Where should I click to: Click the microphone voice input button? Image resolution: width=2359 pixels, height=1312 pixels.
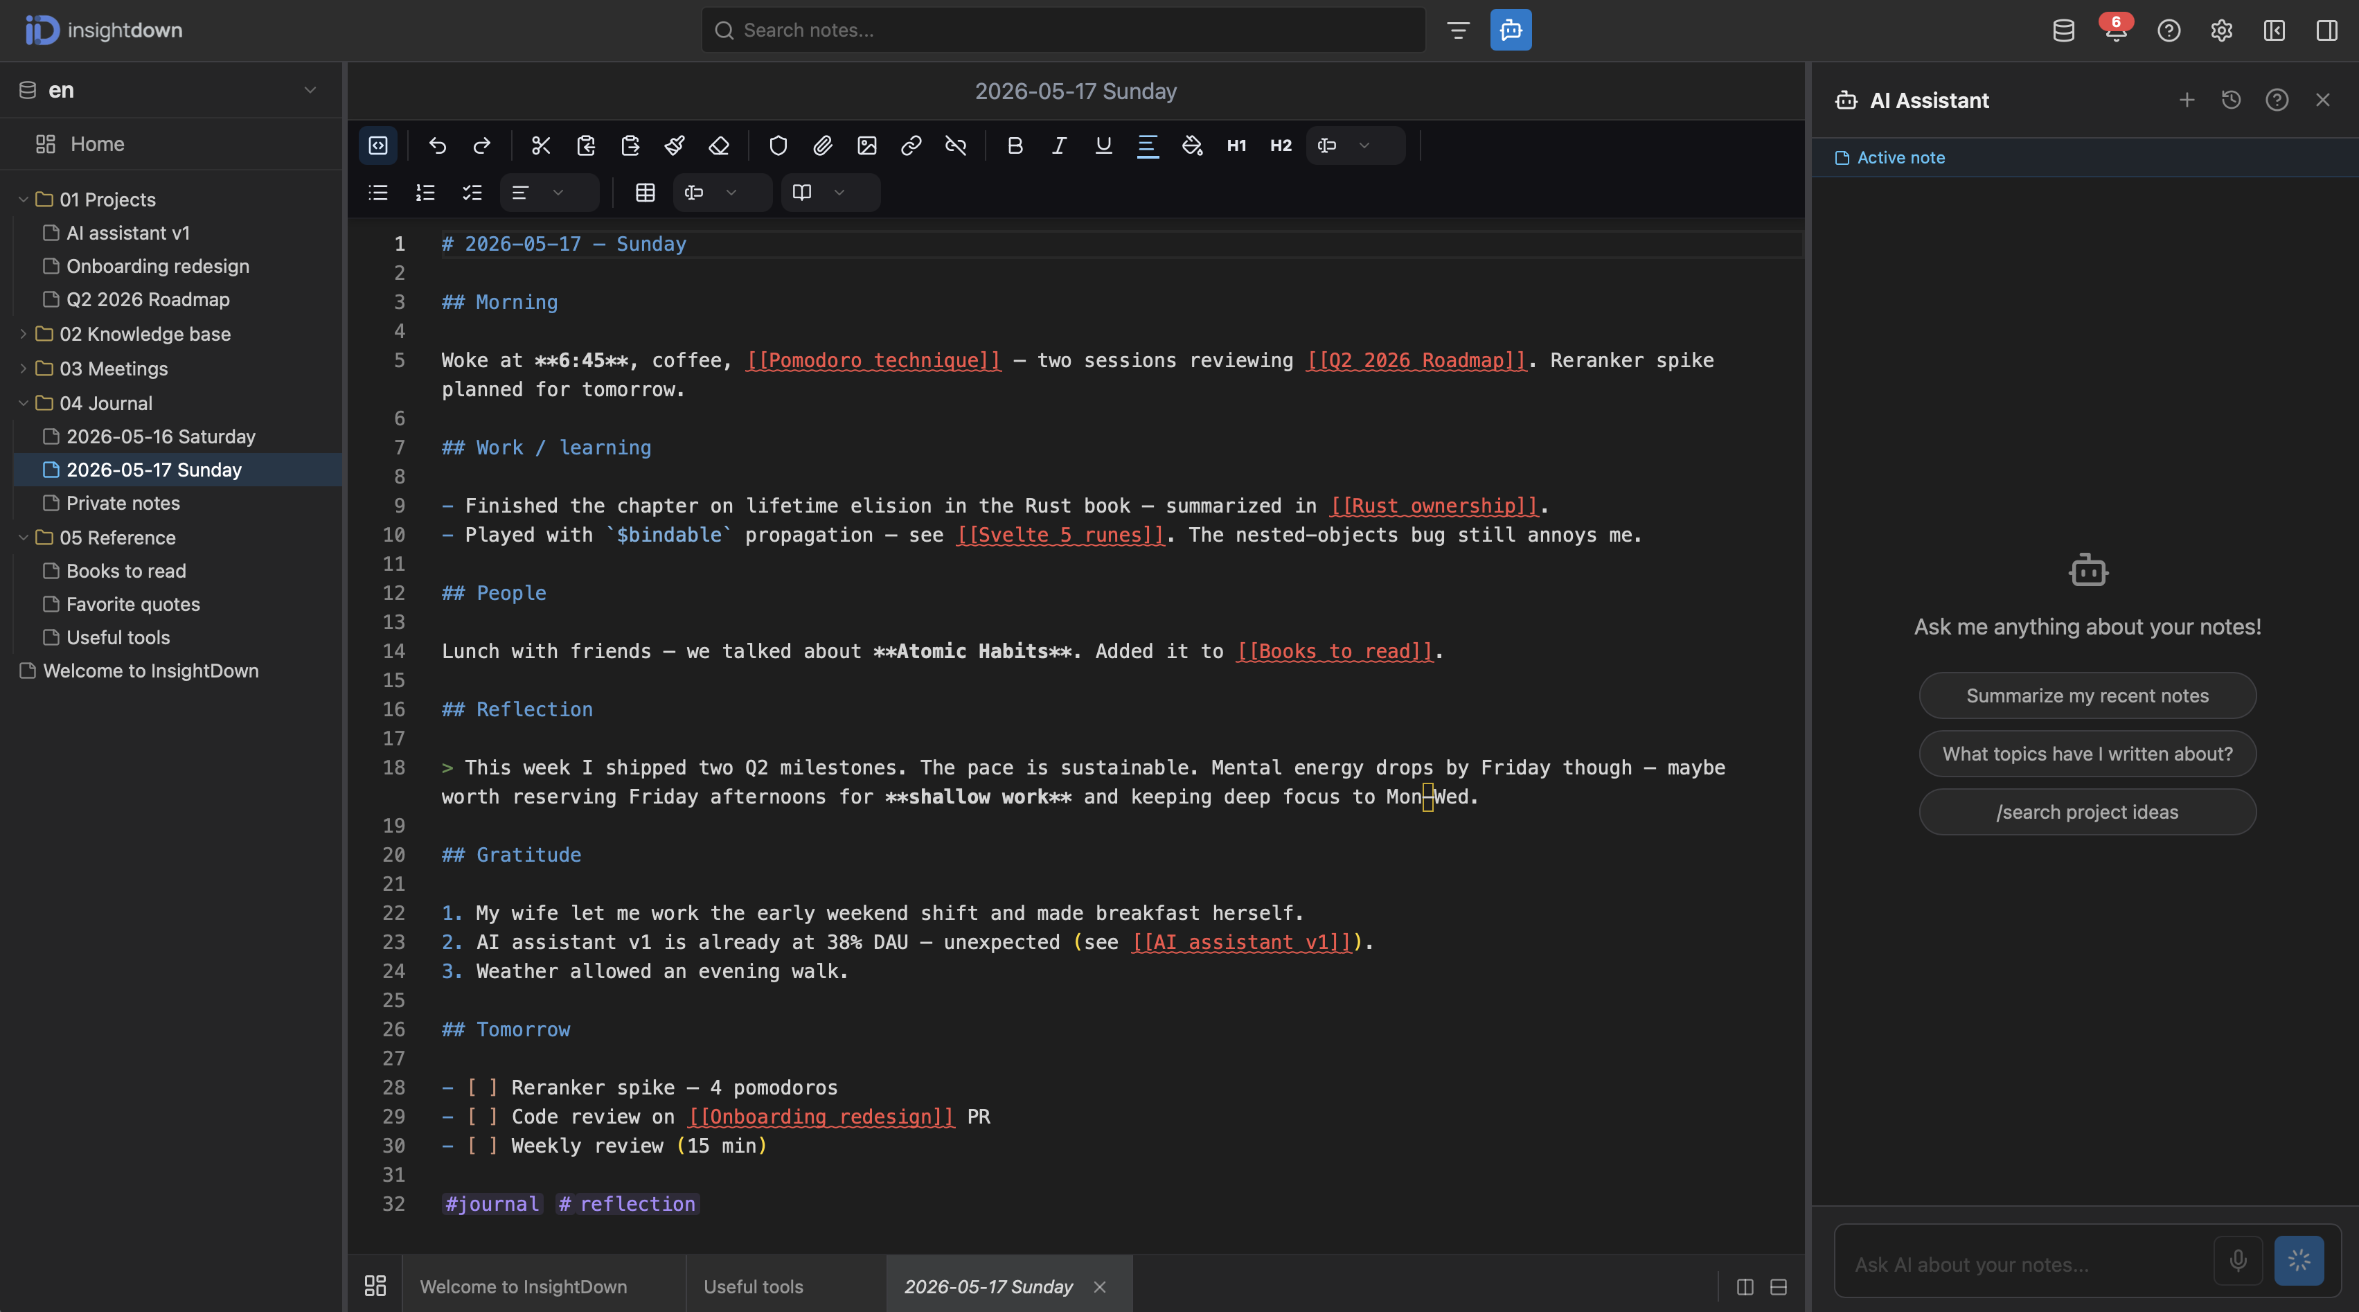click(2238, 1261)
